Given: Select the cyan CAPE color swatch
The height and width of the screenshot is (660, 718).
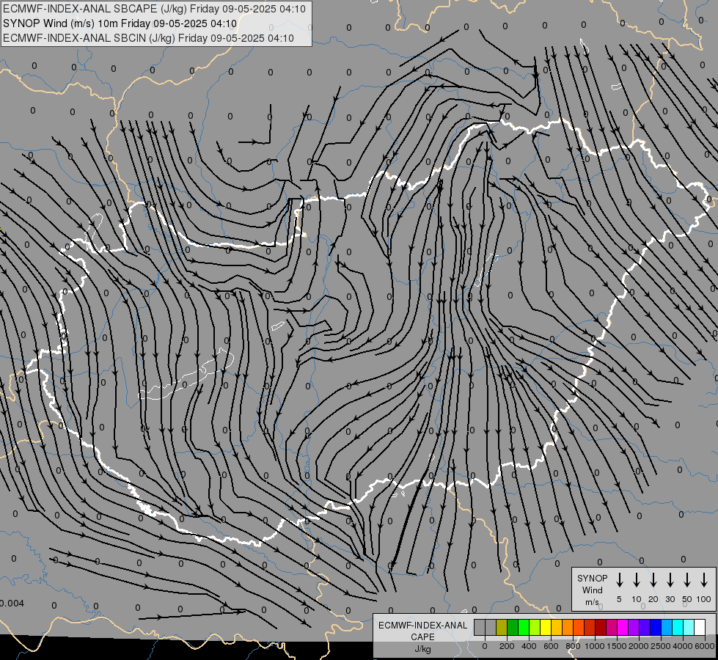Looking at the screenshot, I should (677, 627).
